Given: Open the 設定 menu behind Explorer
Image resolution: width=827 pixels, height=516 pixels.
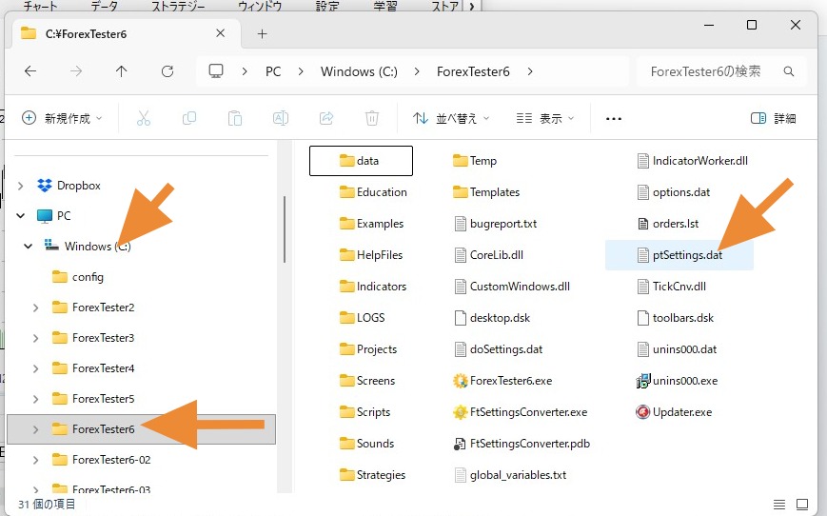Looking at the screenshot, I should coord(327,7).
